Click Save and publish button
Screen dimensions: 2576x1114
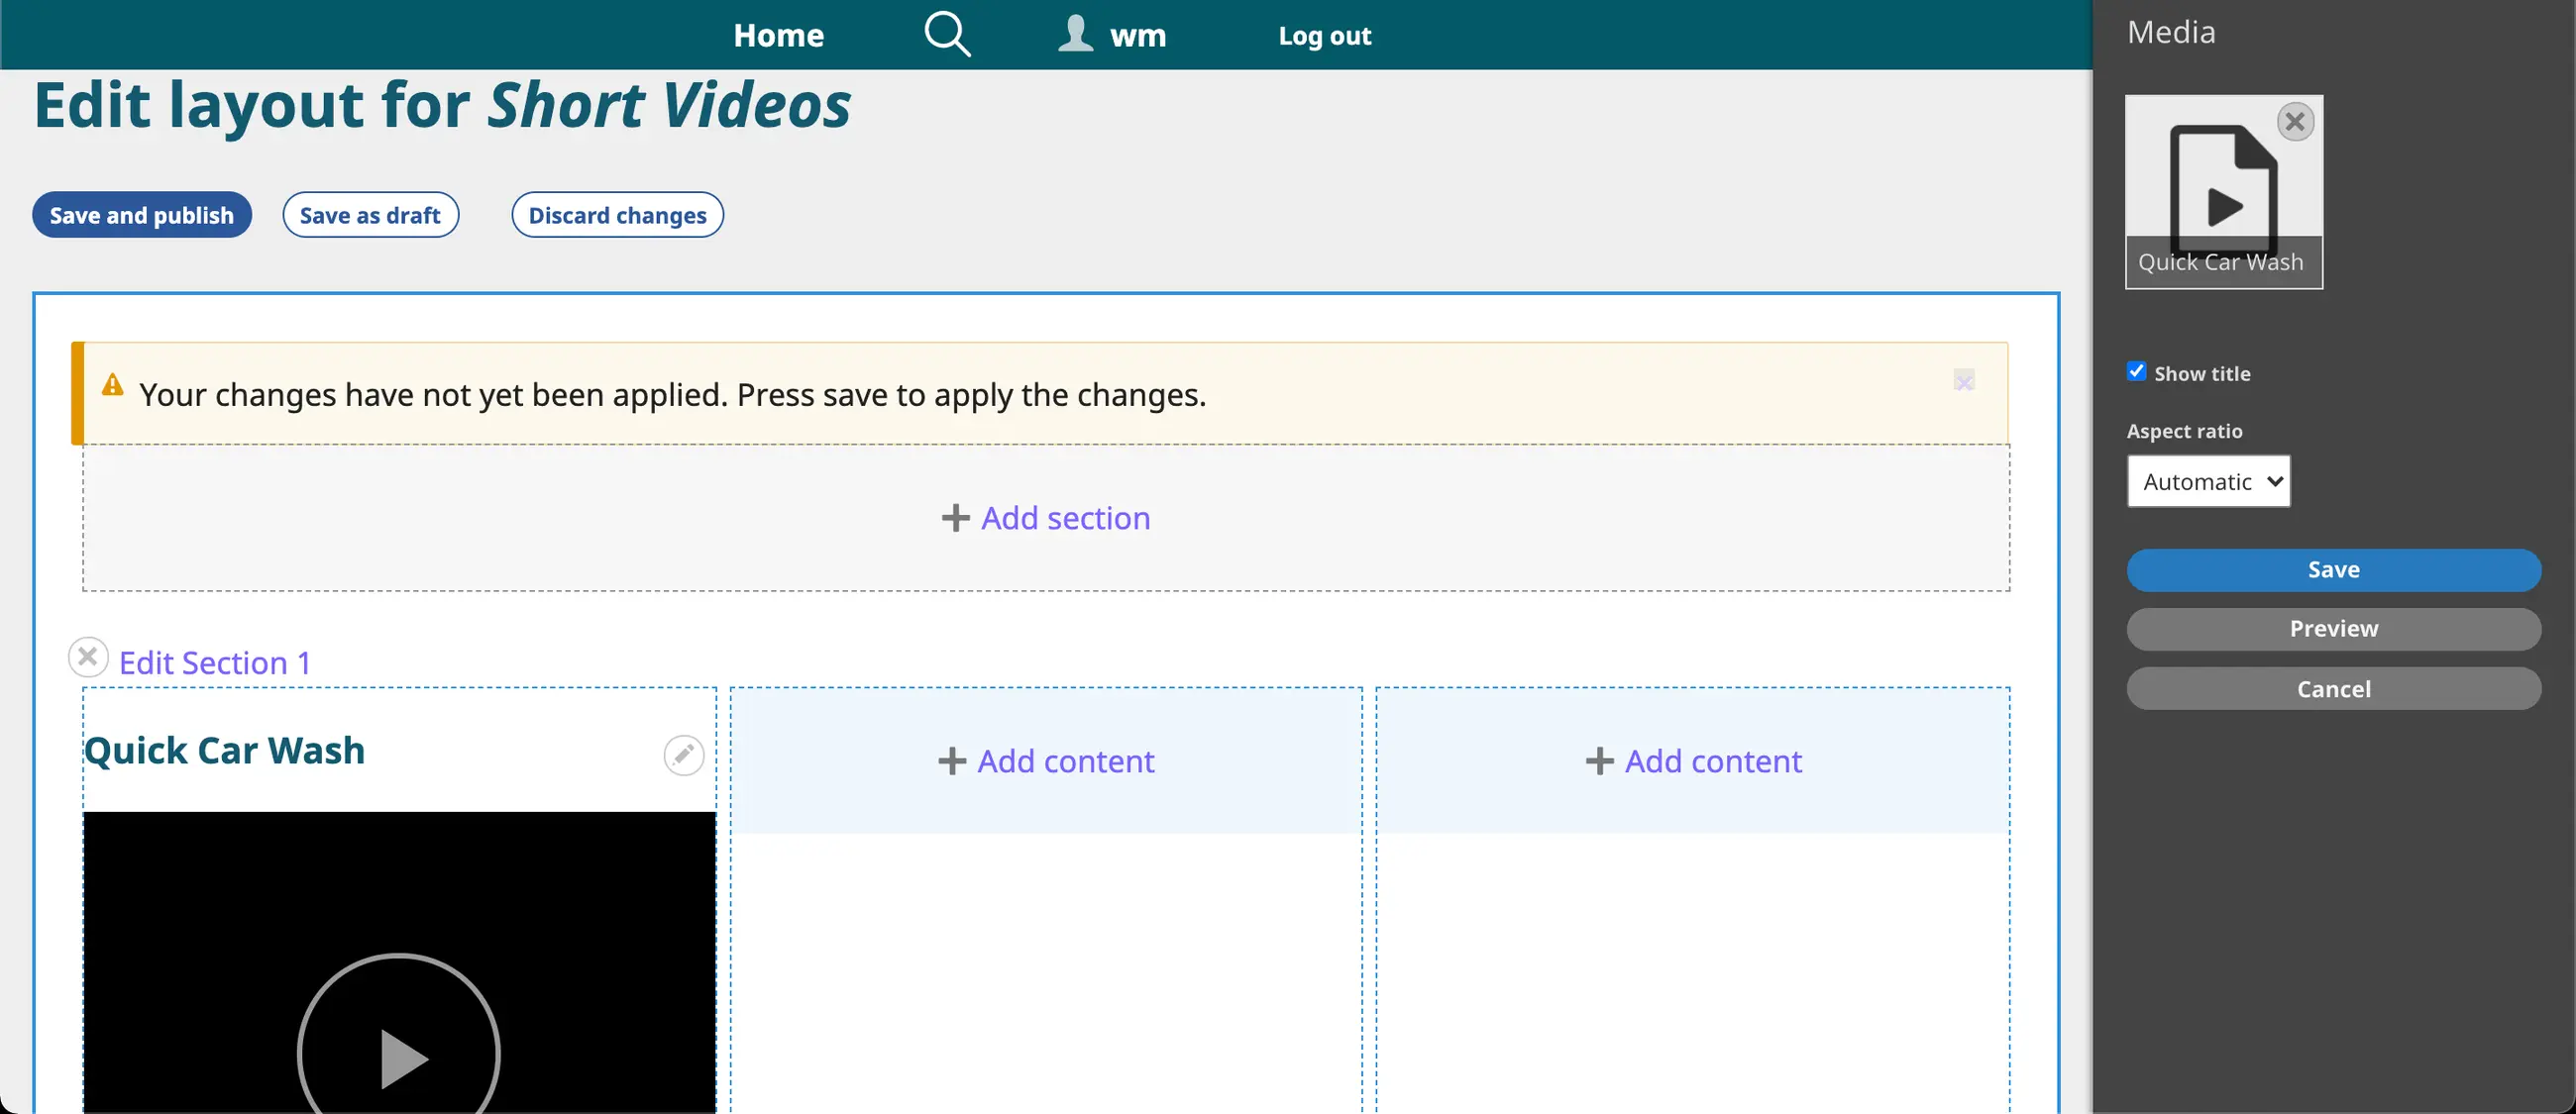click(x=141, y=215)
